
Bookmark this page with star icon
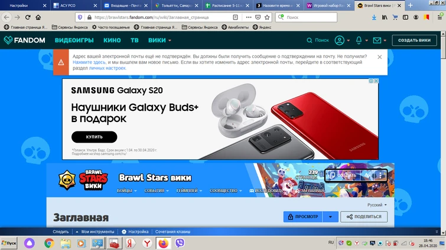(x=267, y=17)
